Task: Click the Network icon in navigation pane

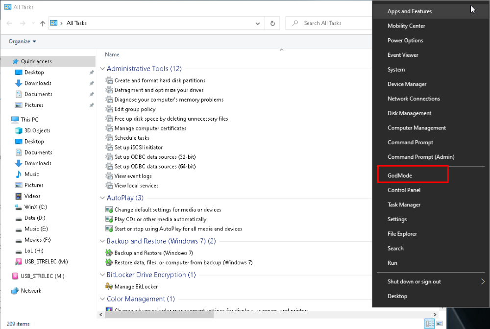Action: pos(15,291)
